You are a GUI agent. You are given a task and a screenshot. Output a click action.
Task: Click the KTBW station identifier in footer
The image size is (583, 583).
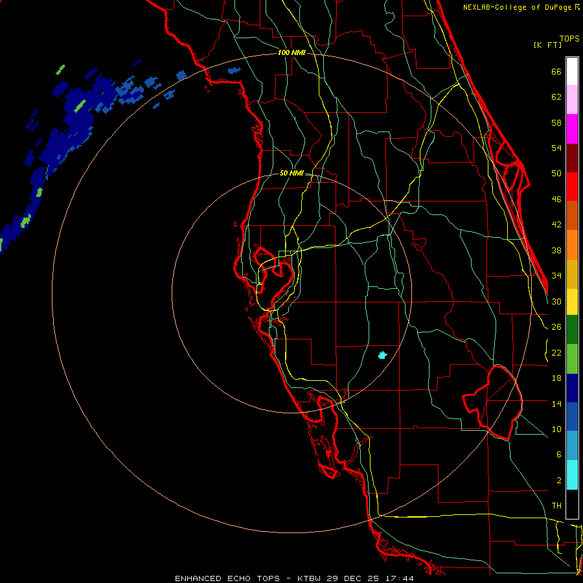tap(309, 578)
